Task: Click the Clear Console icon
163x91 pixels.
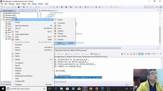Action: [131, 54]
